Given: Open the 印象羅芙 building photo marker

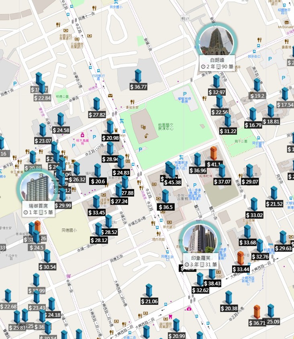Looking at the screenshot, I should 200,239.
